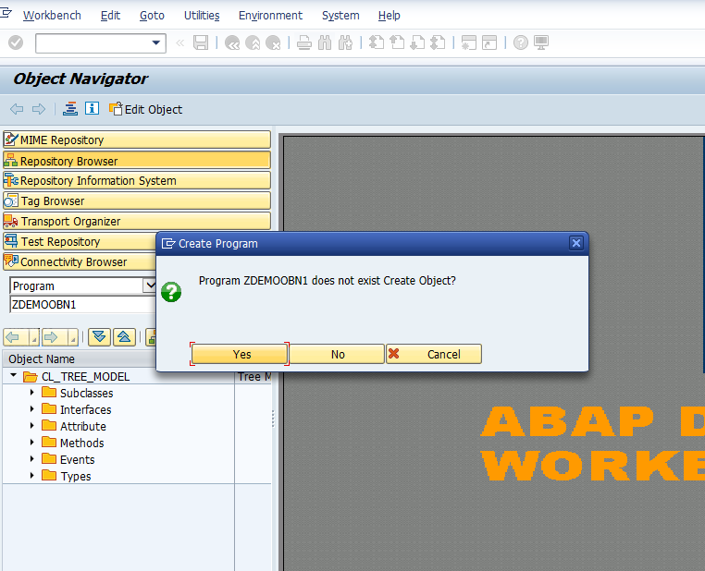The image size is (705, 571).
Task: Click Cancel in Create Program dialog
Action: (434, 354)
